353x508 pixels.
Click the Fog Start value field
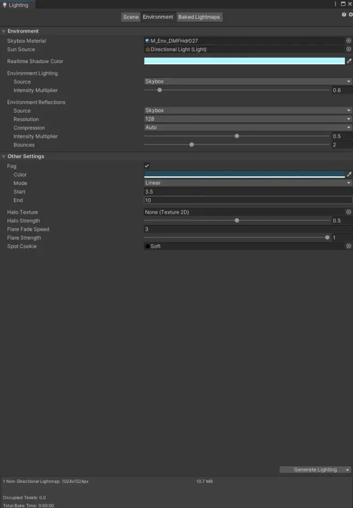point(248,191)
